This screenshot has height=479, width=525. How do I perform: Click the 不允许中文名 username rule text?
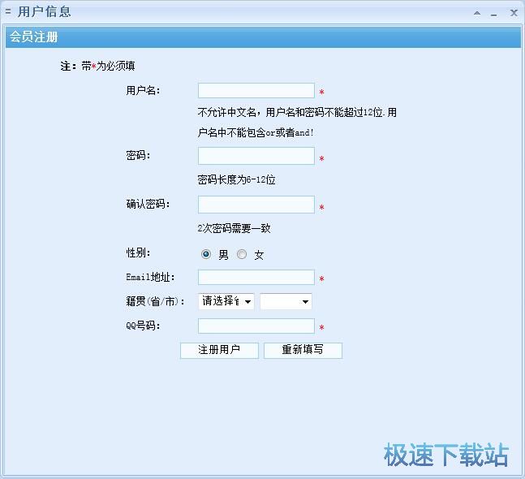click(x=297, y=123)
